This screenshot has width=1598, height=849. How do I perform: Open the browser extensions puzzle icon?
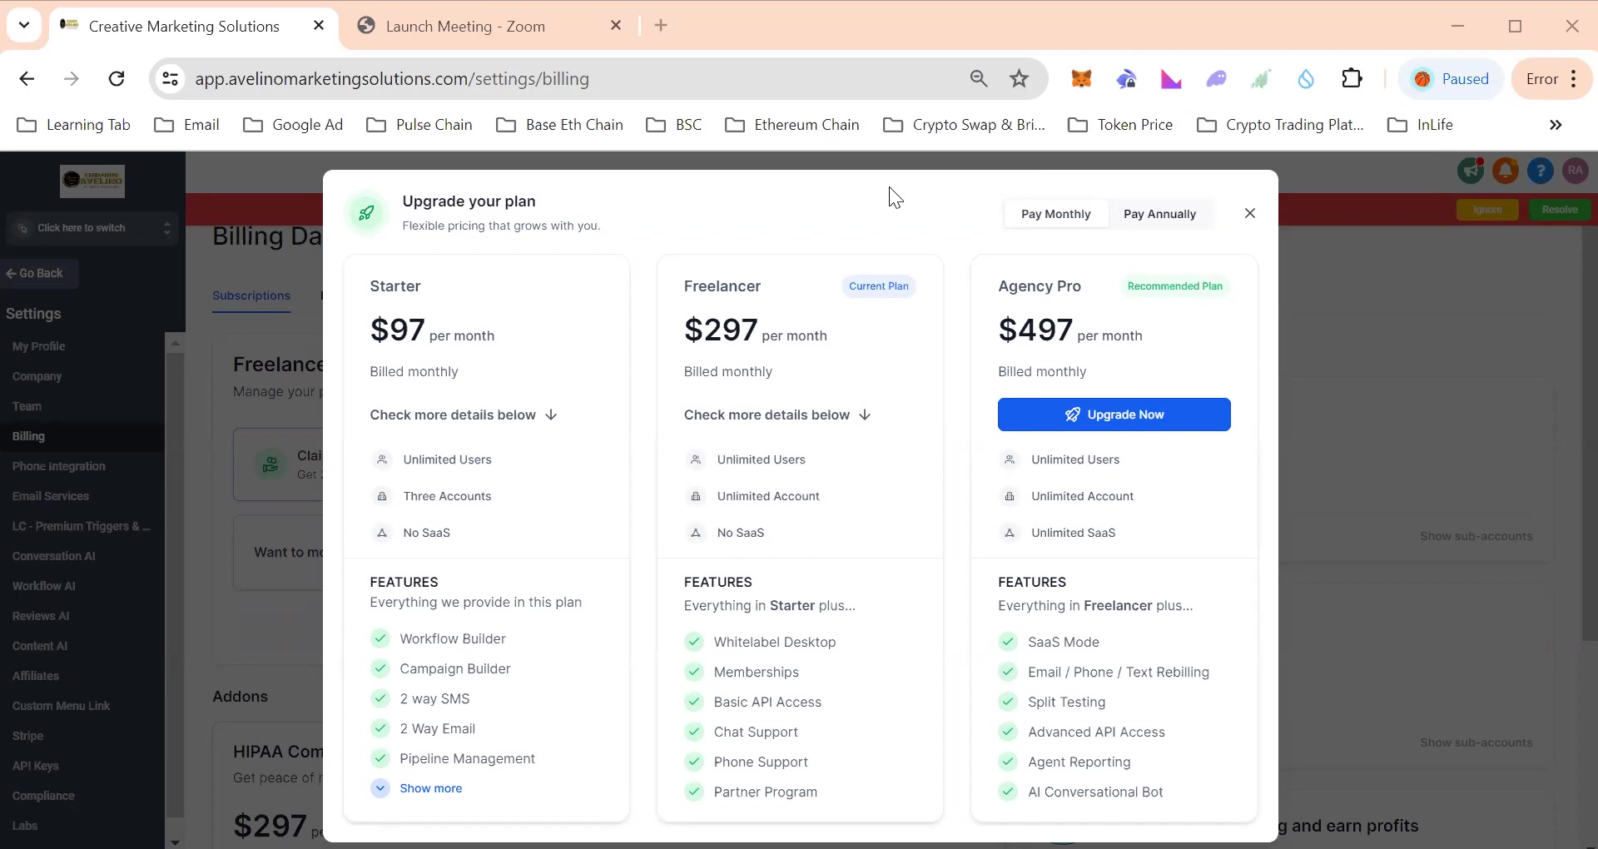(x=1352, y=78)
